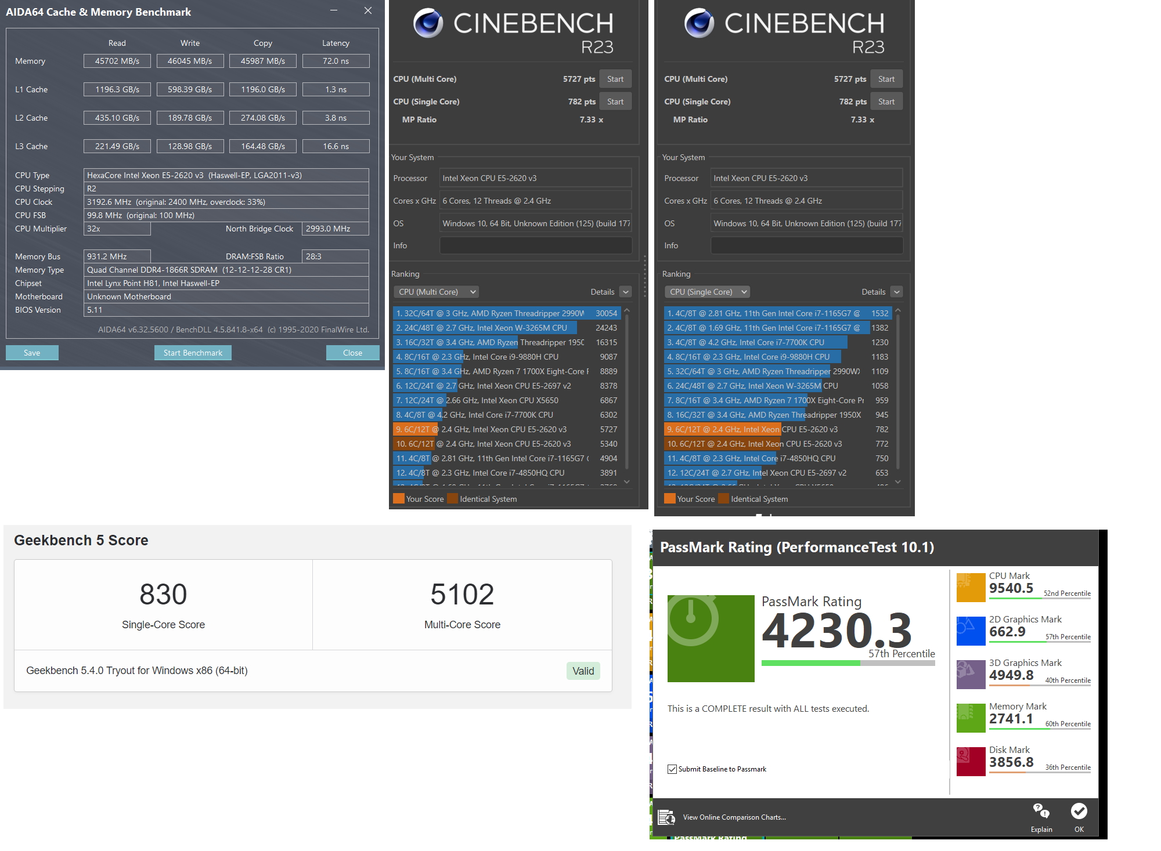The width and height of the screenshot is (1161, 851).
Task: Select Ryzen Threadripper 2990W multi-core ranking row
Action: coord(507,313)
